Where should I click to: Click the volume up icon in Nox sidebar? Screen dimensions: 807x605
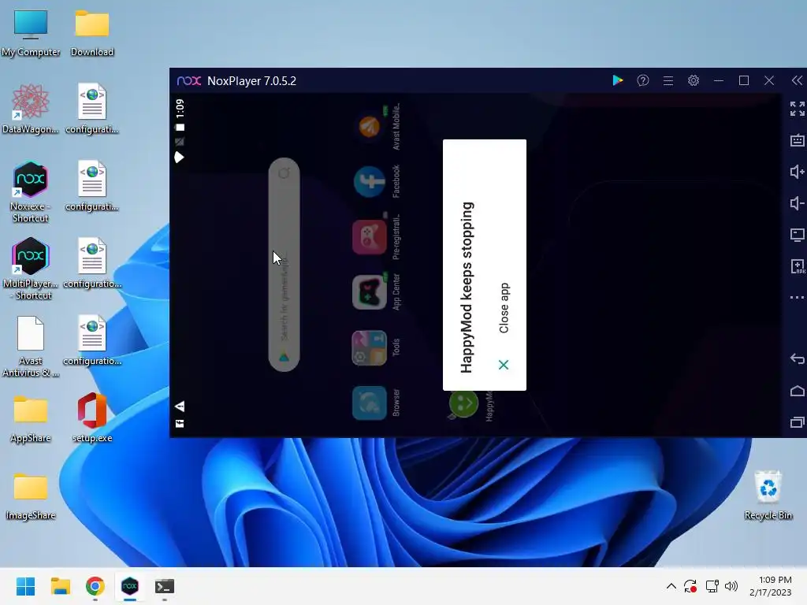pos(798,172)
